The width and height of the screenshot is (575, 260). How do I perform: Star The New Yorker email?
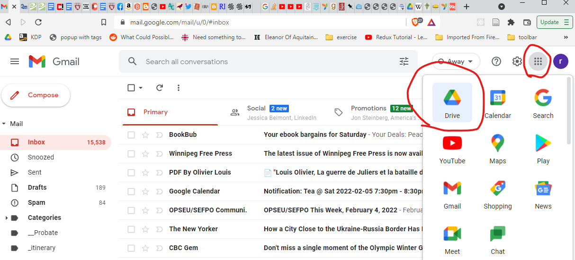(x=145, y=229)
